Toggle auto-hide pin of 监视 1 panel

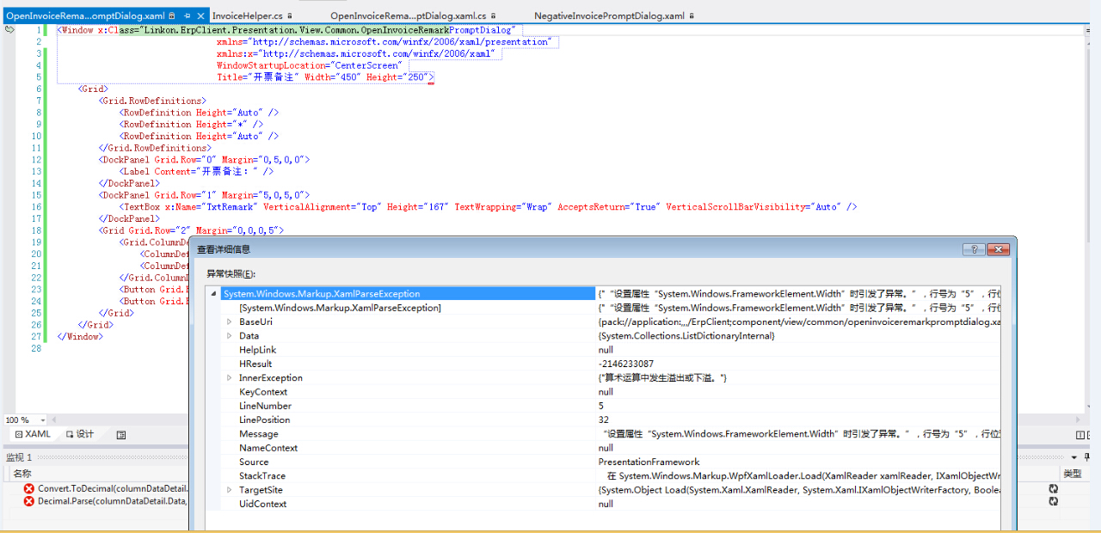[1086, 457]
